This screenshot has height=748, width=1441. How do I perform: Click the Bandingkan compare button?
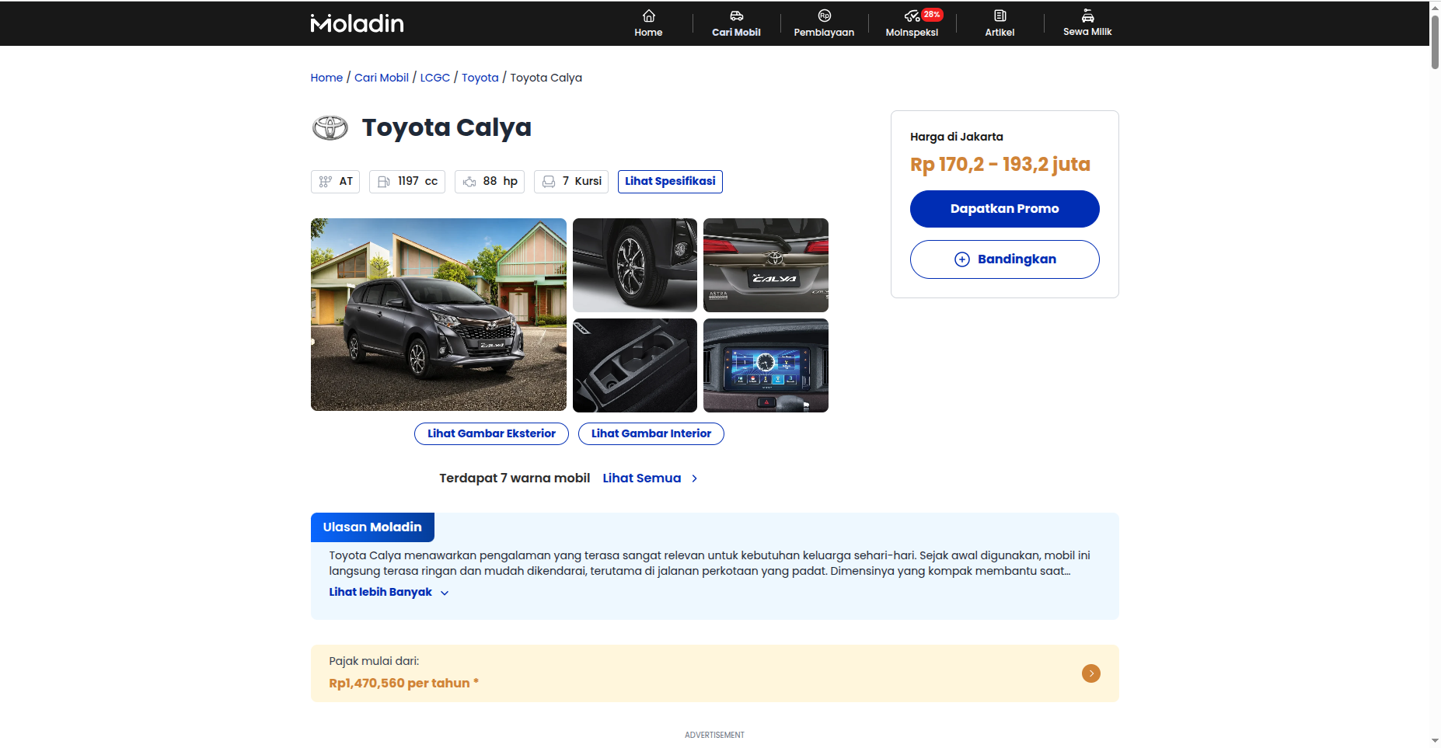1004,259
